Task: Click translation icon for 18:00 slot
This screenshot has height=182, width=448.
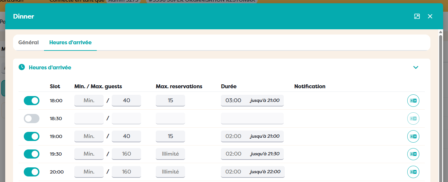Action: coord(413,101)
